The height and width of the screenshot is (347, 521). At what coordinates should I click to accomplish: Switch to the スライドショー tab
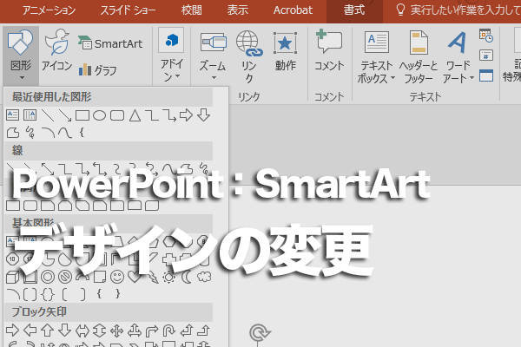point(128,10)
